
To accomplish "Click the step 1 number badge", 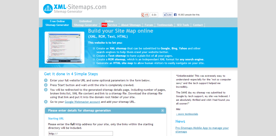I will (46, 80).
